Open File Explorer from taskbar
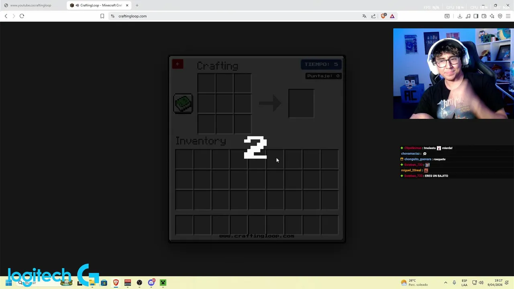 92,283
